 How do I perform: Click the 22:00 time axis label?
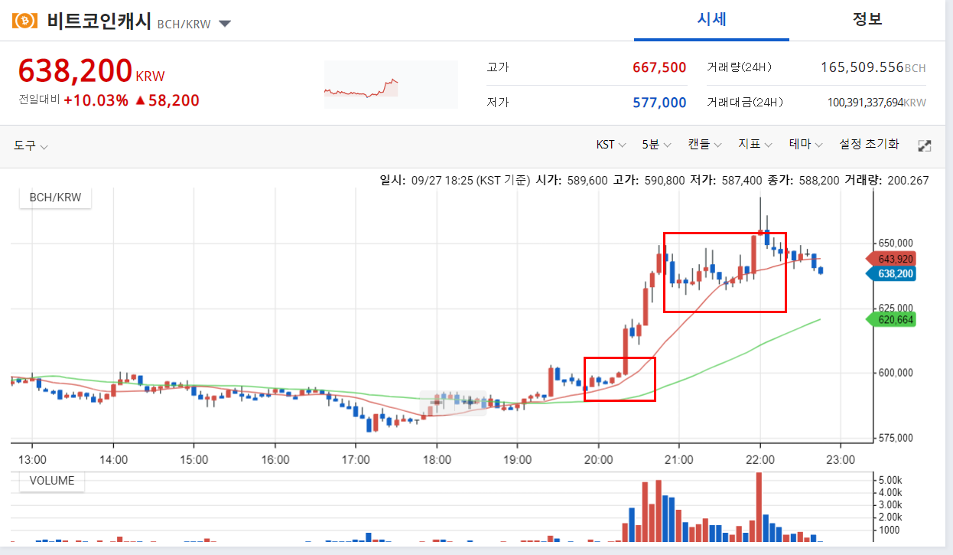[x=759, y=459]
